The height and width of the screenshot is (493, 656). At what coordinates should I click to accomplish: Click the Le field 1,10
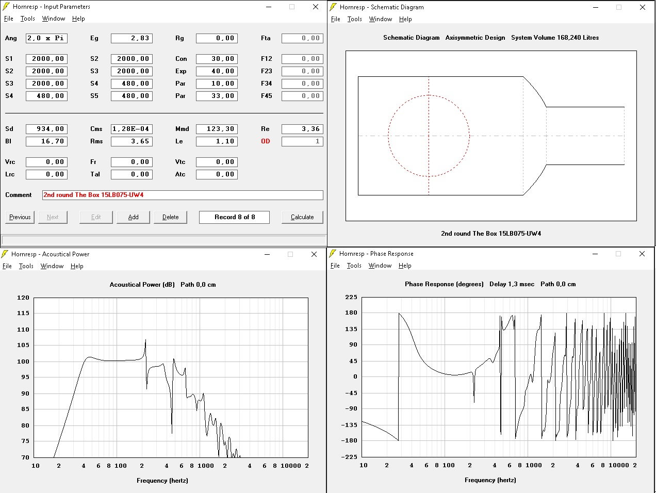coord(217,141)
